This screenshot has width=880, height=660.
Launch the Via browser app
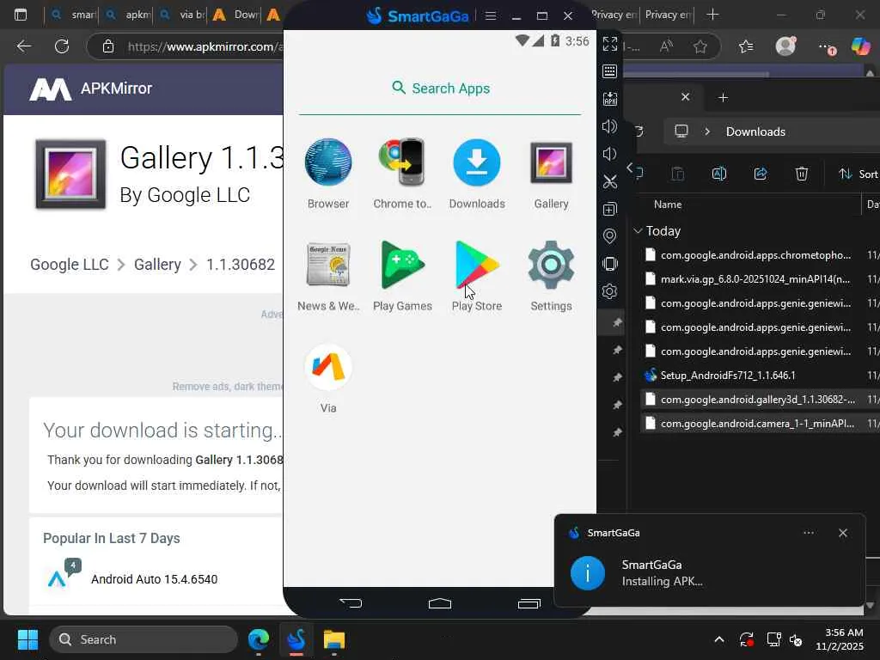328,367
